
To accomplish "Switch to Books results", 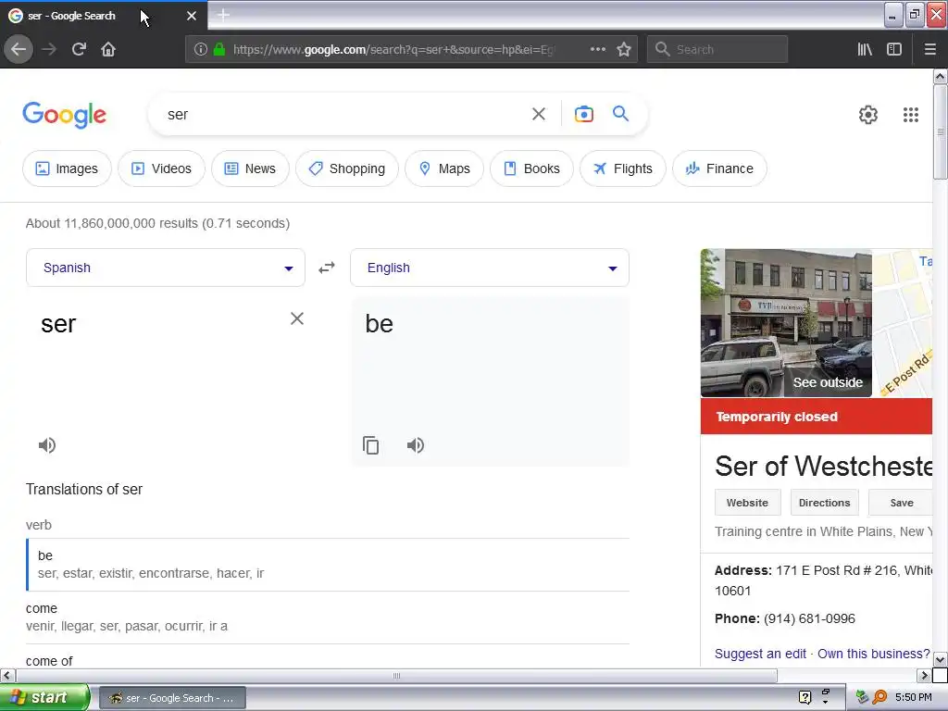I will (531, 168).
